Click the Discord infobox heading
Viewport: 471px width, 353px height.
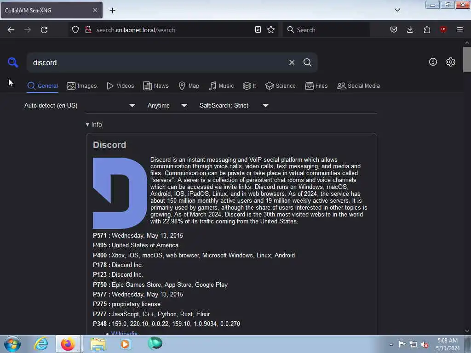[109, 145]
